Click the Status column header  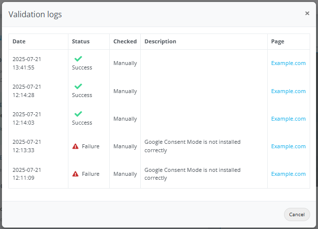pos(81,42)
